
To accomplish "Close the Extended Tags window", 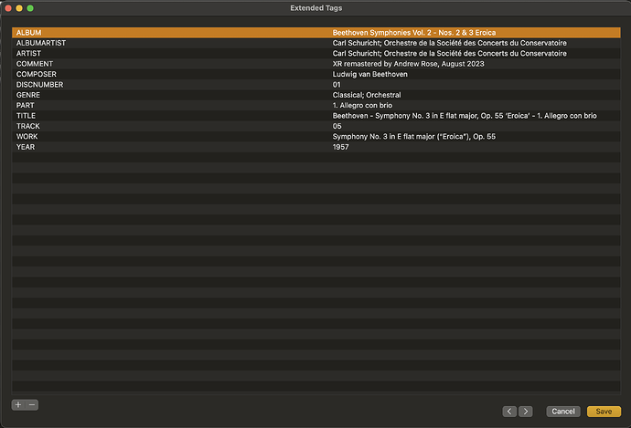I will [x=8, y=8].
